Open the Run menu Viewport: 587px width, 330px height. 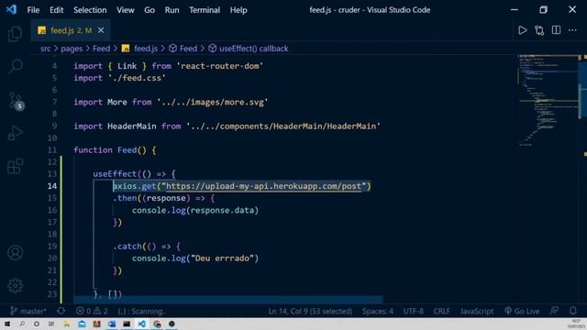point(172,10)
